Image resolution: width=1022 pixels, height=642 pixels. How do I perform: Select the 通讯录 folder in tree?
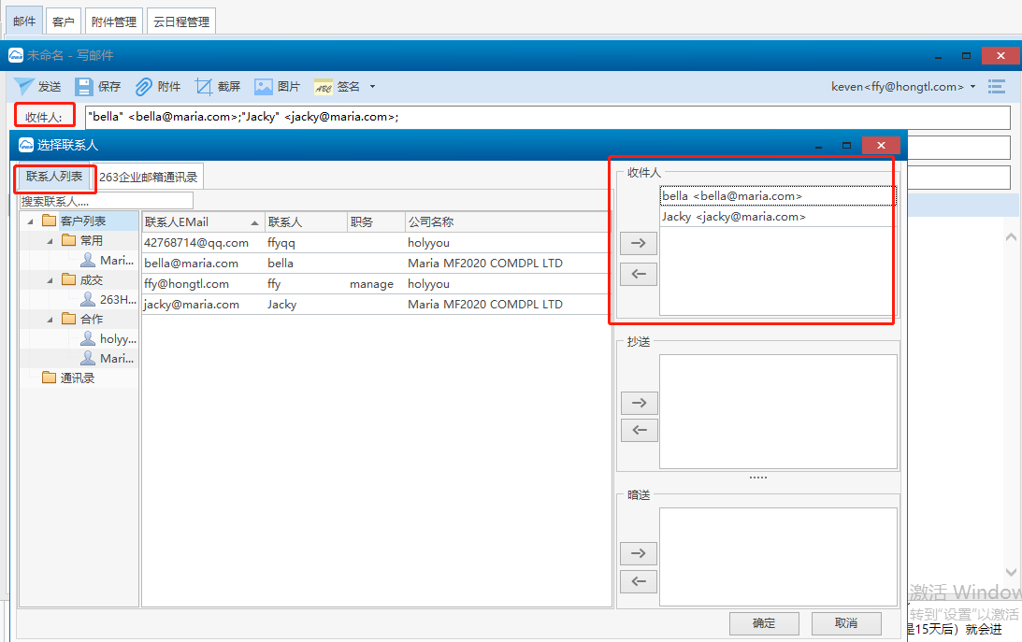[77, 378]
